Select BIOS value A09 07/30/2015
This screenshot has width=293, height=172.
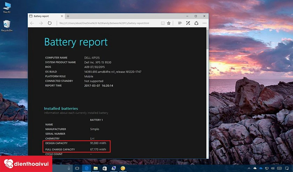point(95,67)
